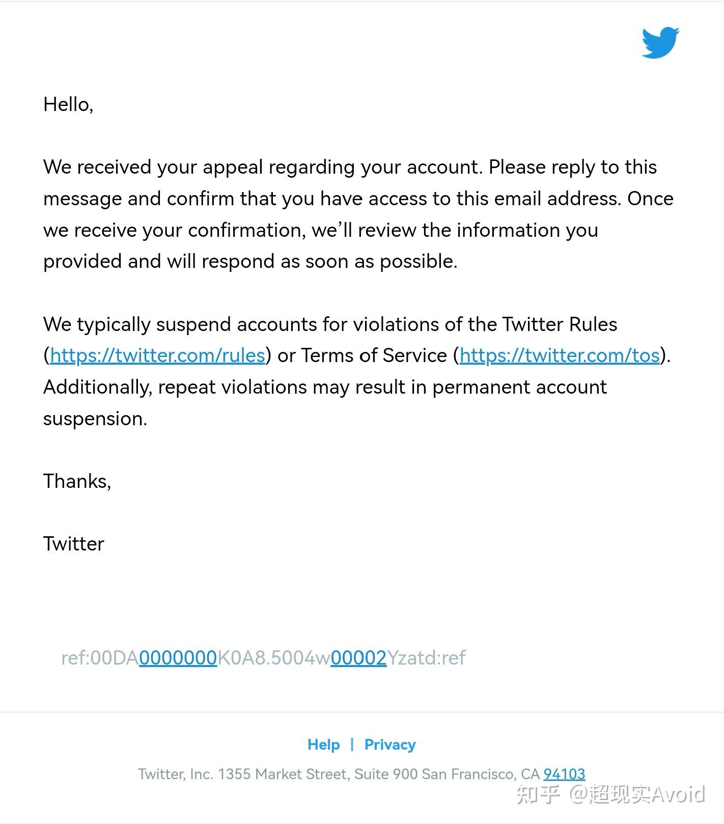Open the Privacy link in the footer

[x=390, y=745]
